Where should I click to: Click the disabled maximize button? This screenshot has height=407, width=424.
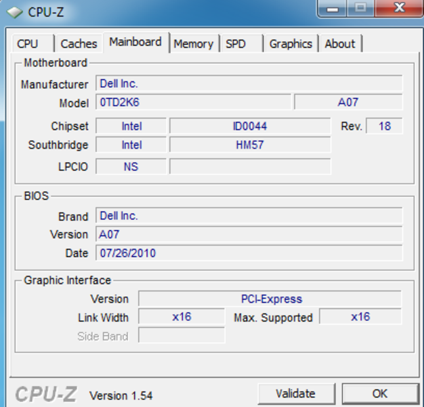click(360, 8)
